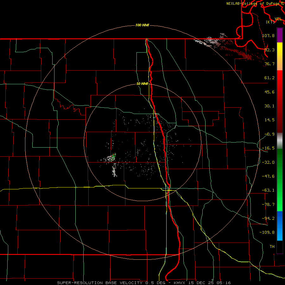Select the -63.1 velocity scale value
The image size is (285, 285).
tap(268, 190)
